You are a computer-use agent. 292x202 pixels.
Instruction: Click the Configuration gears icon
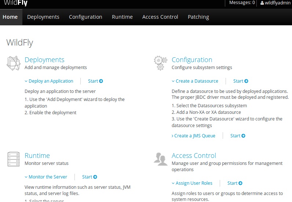(x=160, y=63)
